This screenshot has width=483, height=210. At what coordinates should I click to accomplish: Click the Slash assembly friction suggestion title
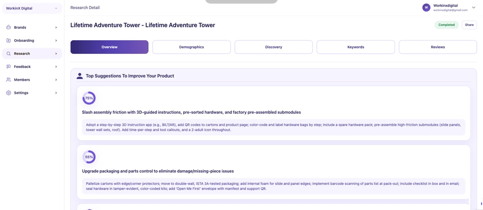[x=191, y=113]
